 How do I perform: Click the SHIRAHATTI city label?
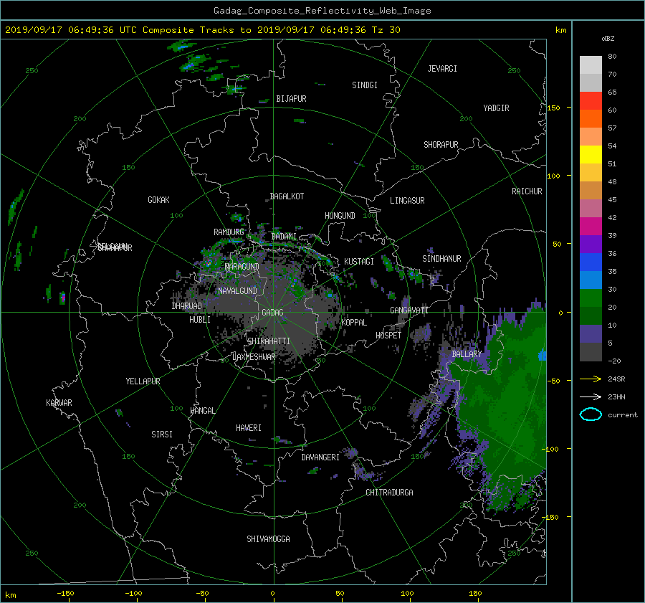pyautogui.click(x=269, y=341)
